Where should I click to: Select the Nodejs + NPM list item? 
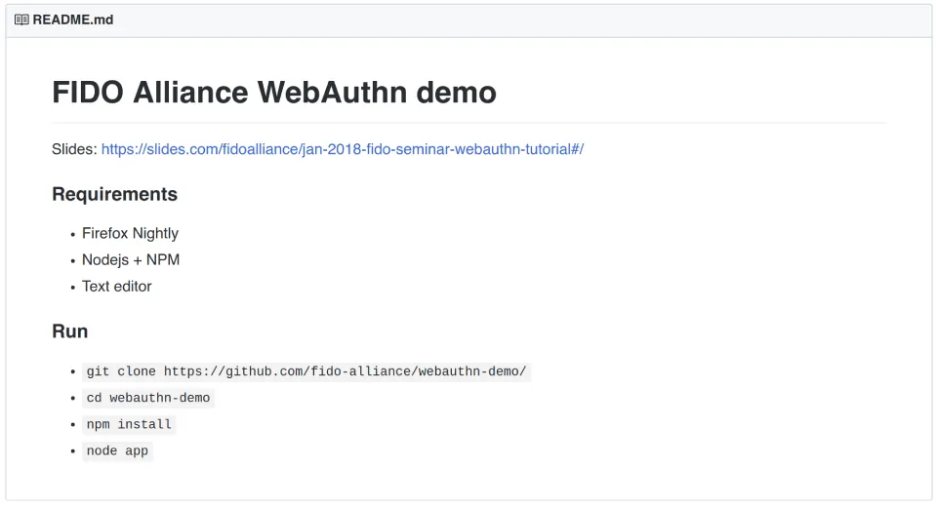pyautogui.click(x=131, y=259)
